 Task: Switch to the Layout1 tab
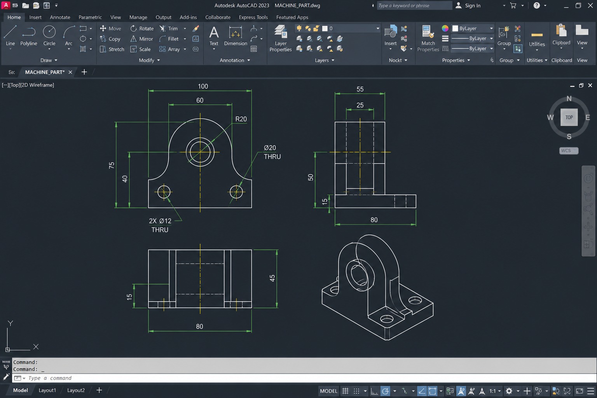(x=47, y=390)
